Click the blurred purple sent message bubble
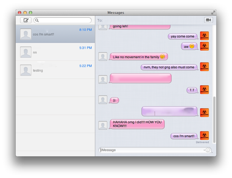 170,111
